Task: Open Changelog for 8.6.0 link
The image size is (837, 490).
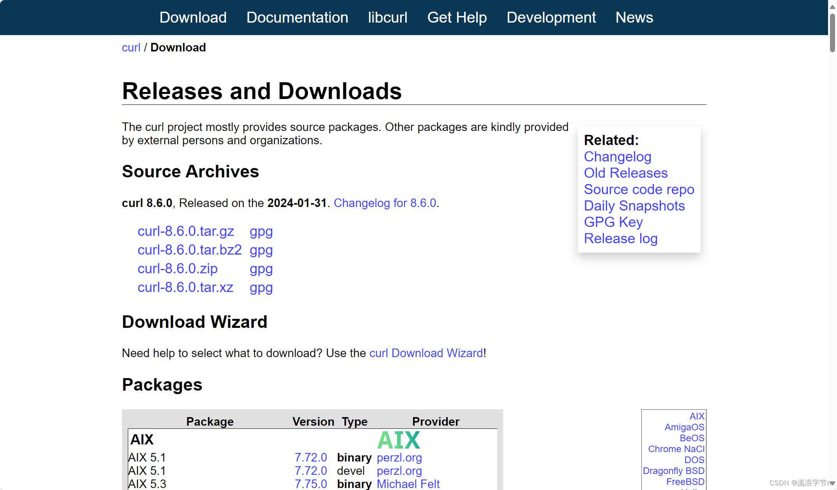Action: click(x=385, y=203)
